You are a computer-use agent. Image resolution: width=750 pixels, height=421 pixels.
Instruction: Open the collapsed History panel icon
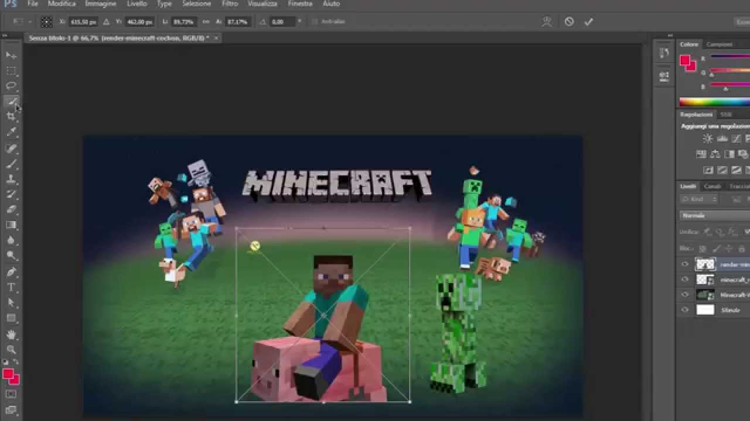664,53
